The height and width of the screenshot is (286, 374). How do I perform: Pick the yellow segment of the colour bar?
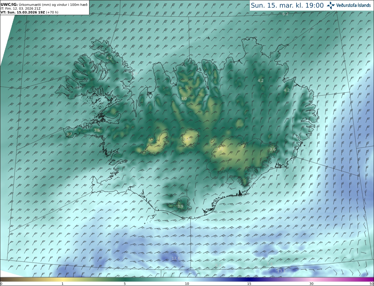click(x=62, y=279)
